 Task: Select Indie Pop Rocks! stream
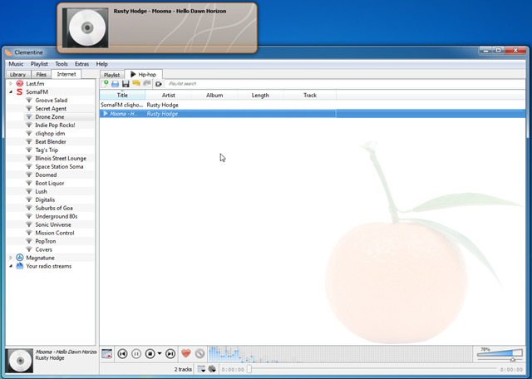55,126
